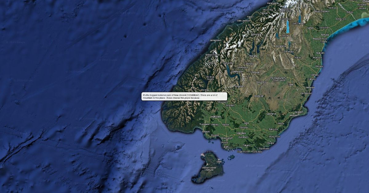
Task: Select the Tuatapere label
Action: click(204, 124)
